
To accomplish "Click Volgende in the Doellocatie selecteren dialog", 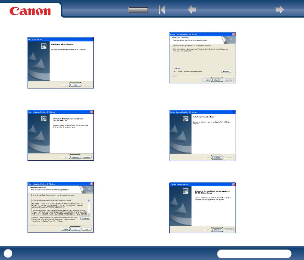I will click(217, 80).
